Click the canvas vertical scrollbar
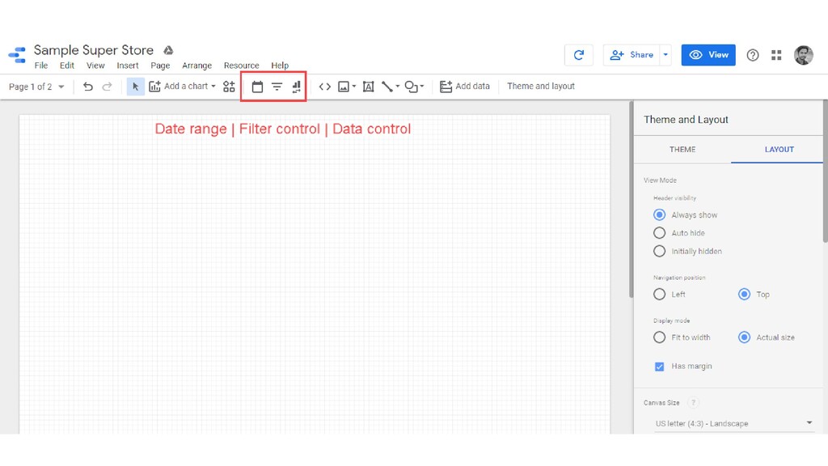The image size is (828, 466). tap(631, 200)
